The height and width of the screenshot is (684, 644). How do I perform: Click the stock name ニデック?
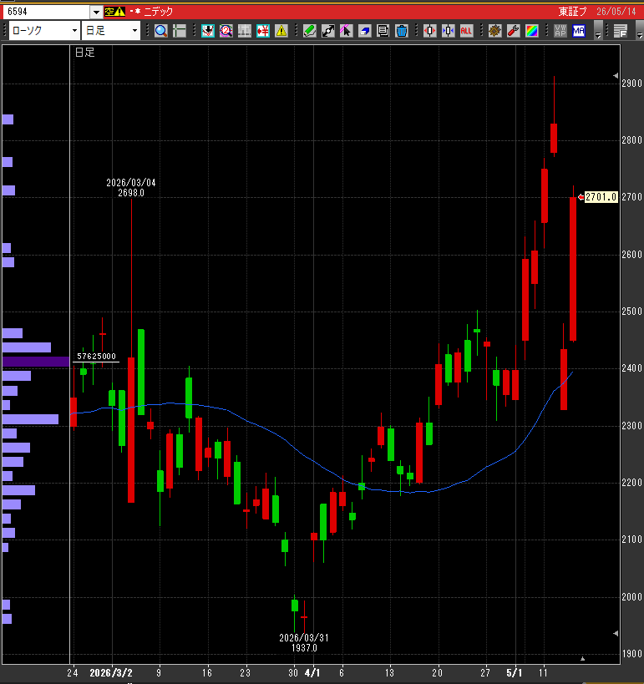pos(159,12)
